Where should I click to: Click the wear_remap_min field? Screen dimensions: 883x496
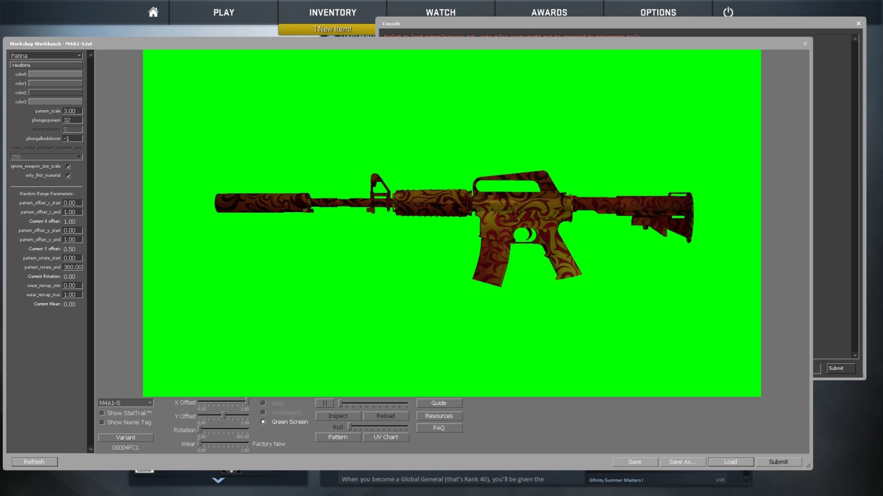(72, 285)
